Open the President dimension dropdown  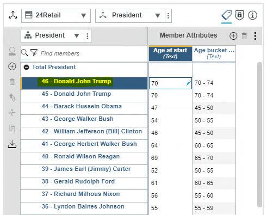pyautogui.click(x=130, y=16)
